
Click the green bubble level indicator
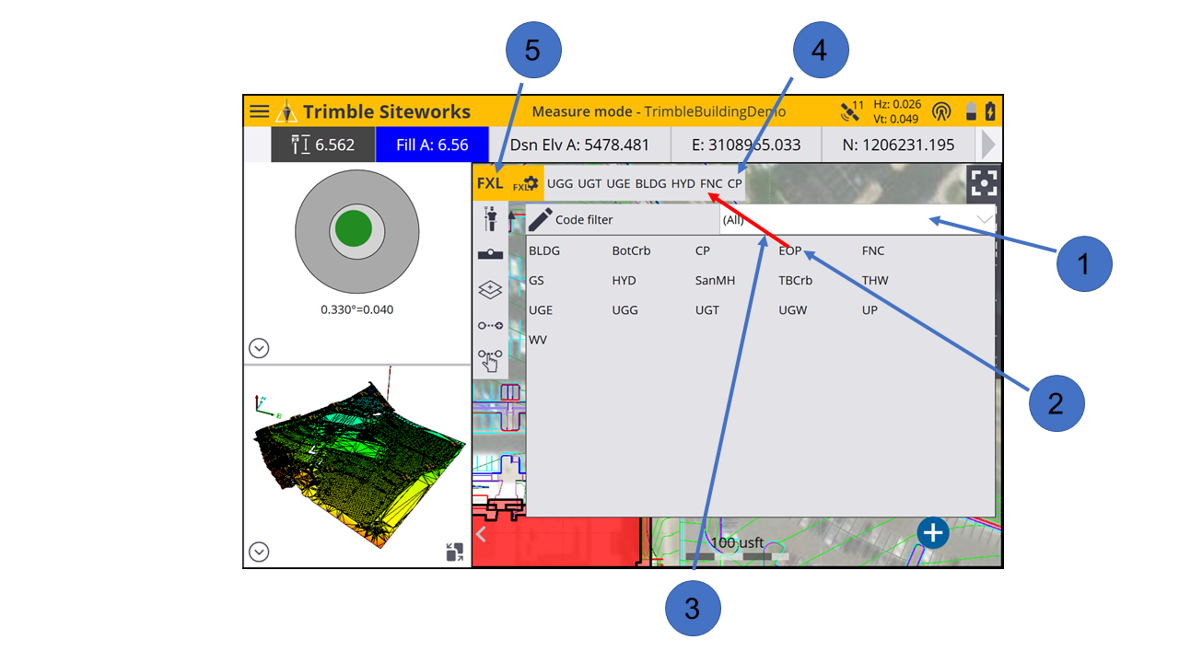354,228
